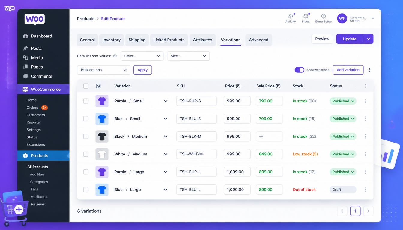Image resolution: width=403 pixels, height=230 pixels.
Task: Open the Size default value dropdown
Action: pos(188,56)
